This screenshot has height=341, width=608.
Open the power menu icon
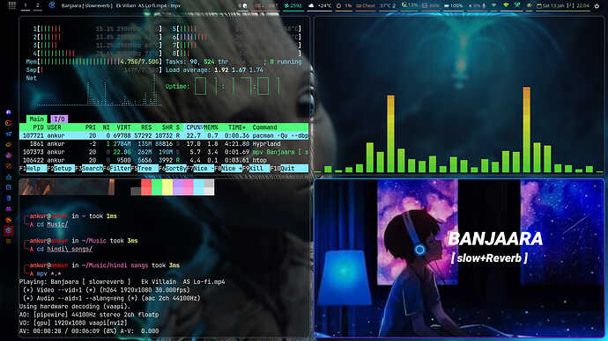click(597, 6)
